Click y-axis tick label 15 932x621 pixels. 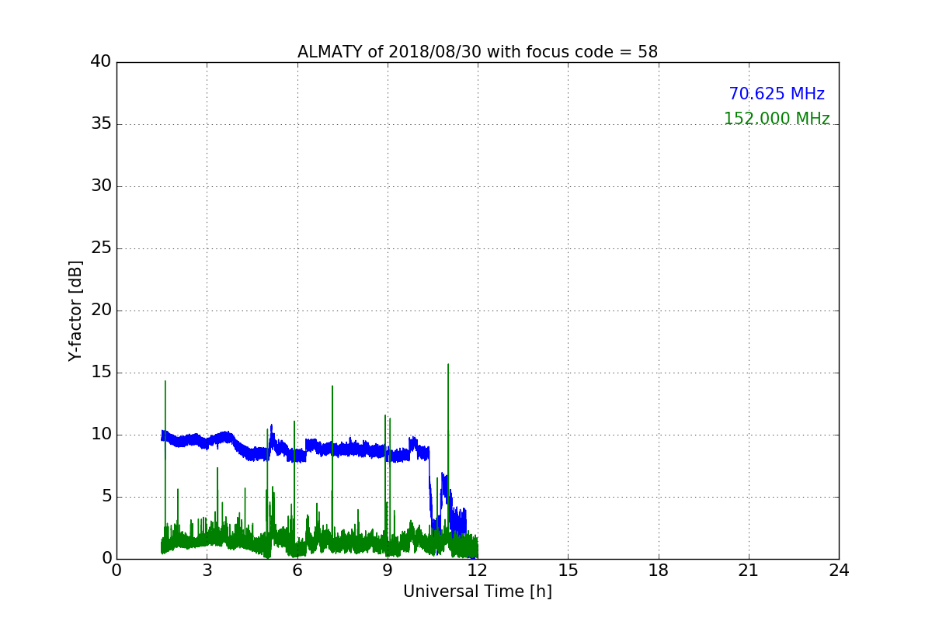(x=100, y=373)
